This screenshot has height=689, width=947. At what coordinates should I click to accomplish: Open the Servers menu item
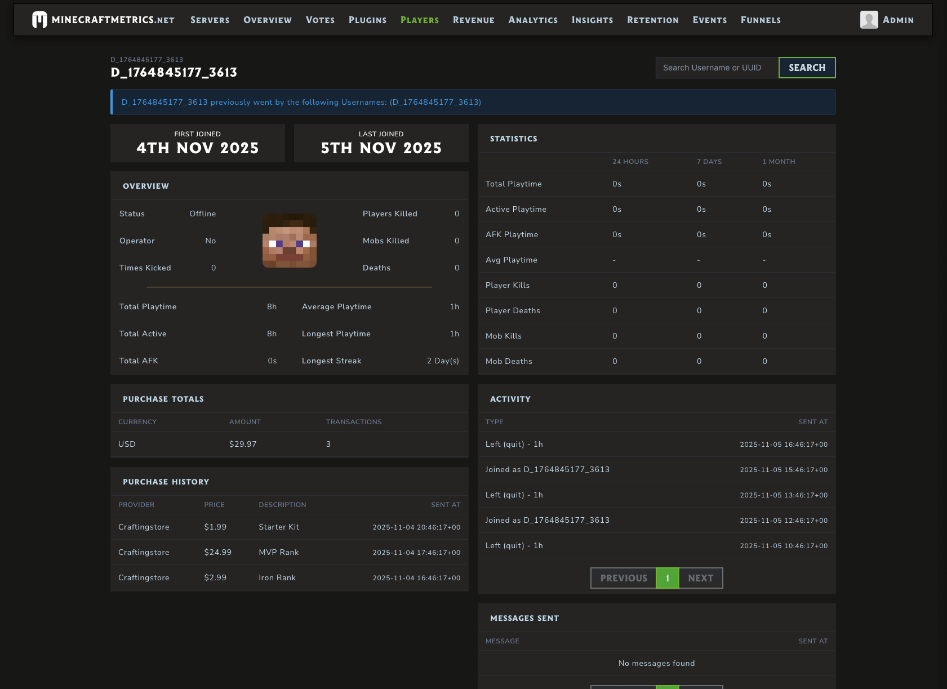(210, 20)
